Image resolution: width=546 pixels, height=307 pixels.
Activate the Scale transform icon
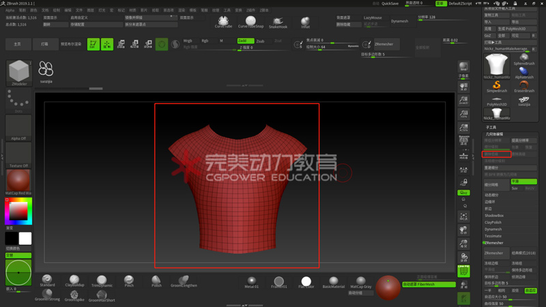tap(134, 44)
